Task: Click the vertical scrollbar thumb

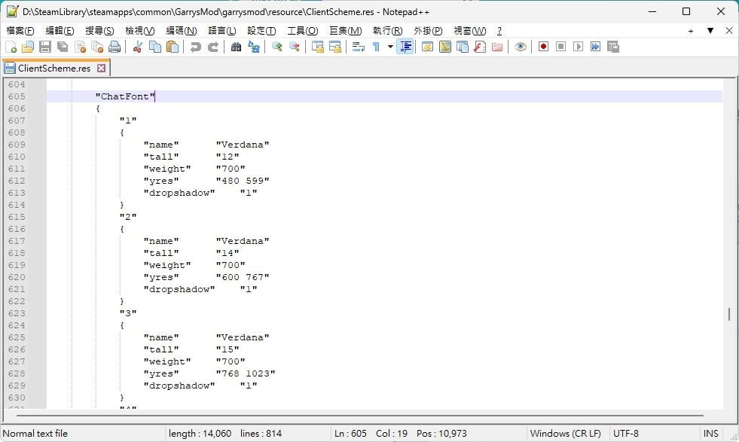Action: click(728, 314)
